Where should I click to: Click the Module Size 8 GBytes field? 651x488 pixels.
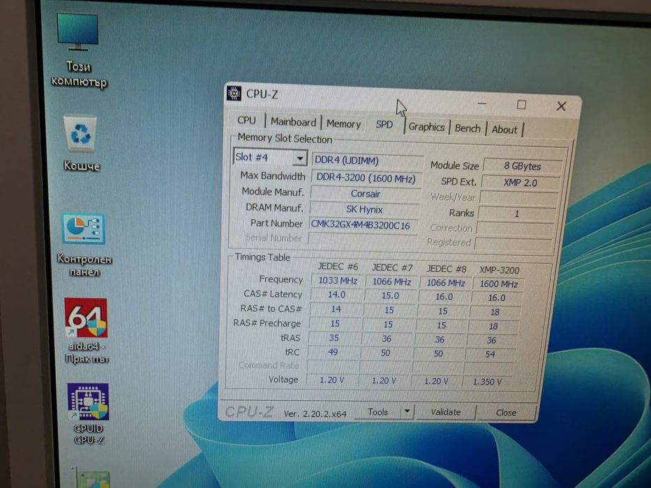click(523, 166)
